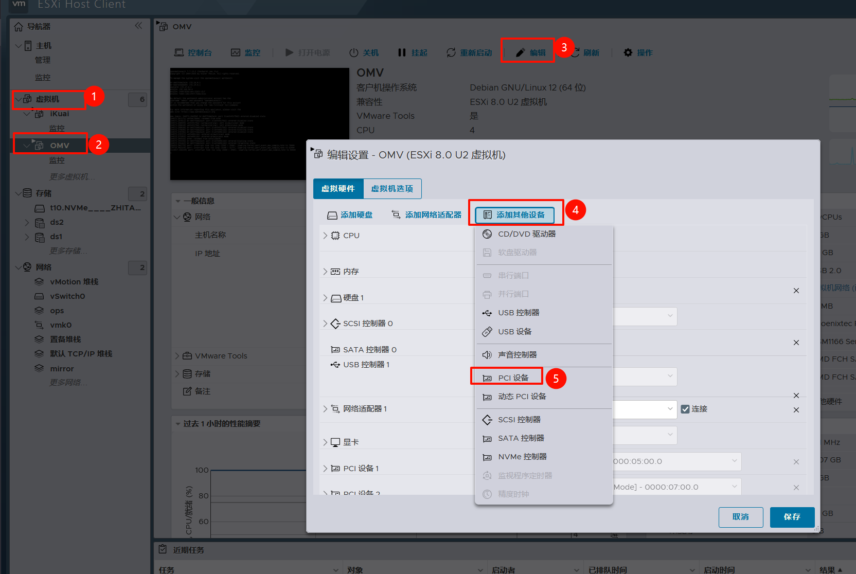The image size is (856, 574).
Task: Choose dynamic PCI device from menu
Action: [544, 397]
